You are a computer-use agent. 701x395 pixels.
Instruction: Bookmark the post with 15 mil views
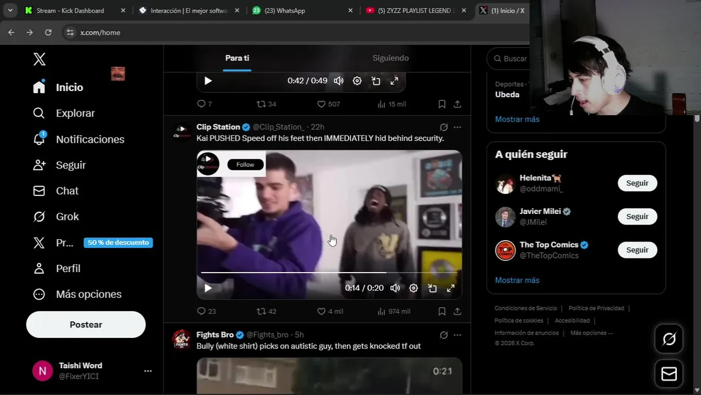(442, 104)
